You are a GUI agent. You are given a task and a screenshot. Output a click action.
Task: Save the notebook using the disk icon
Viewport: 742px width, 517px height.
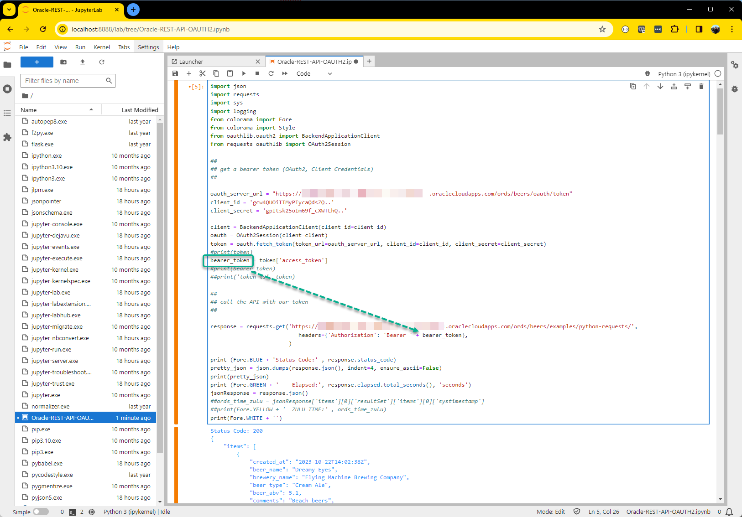click(175, 73)
